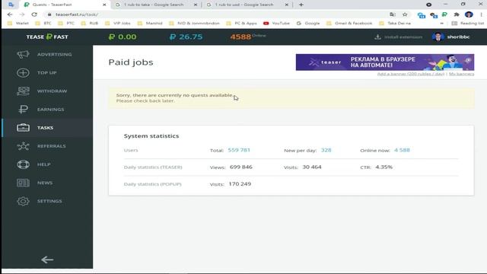Viewport: 487px width, 274px height.
Task: Click the shoribbc username
Action: pos(458,37)
